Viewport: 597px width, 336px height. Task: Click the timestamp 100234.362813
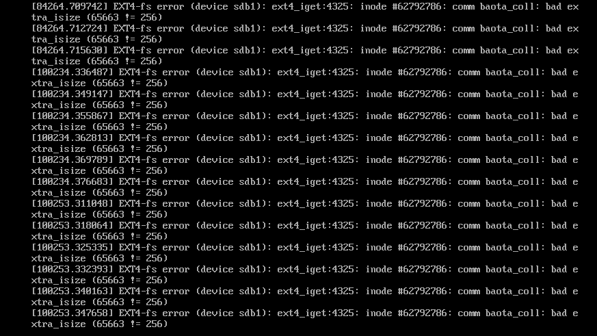click(72, 138)
